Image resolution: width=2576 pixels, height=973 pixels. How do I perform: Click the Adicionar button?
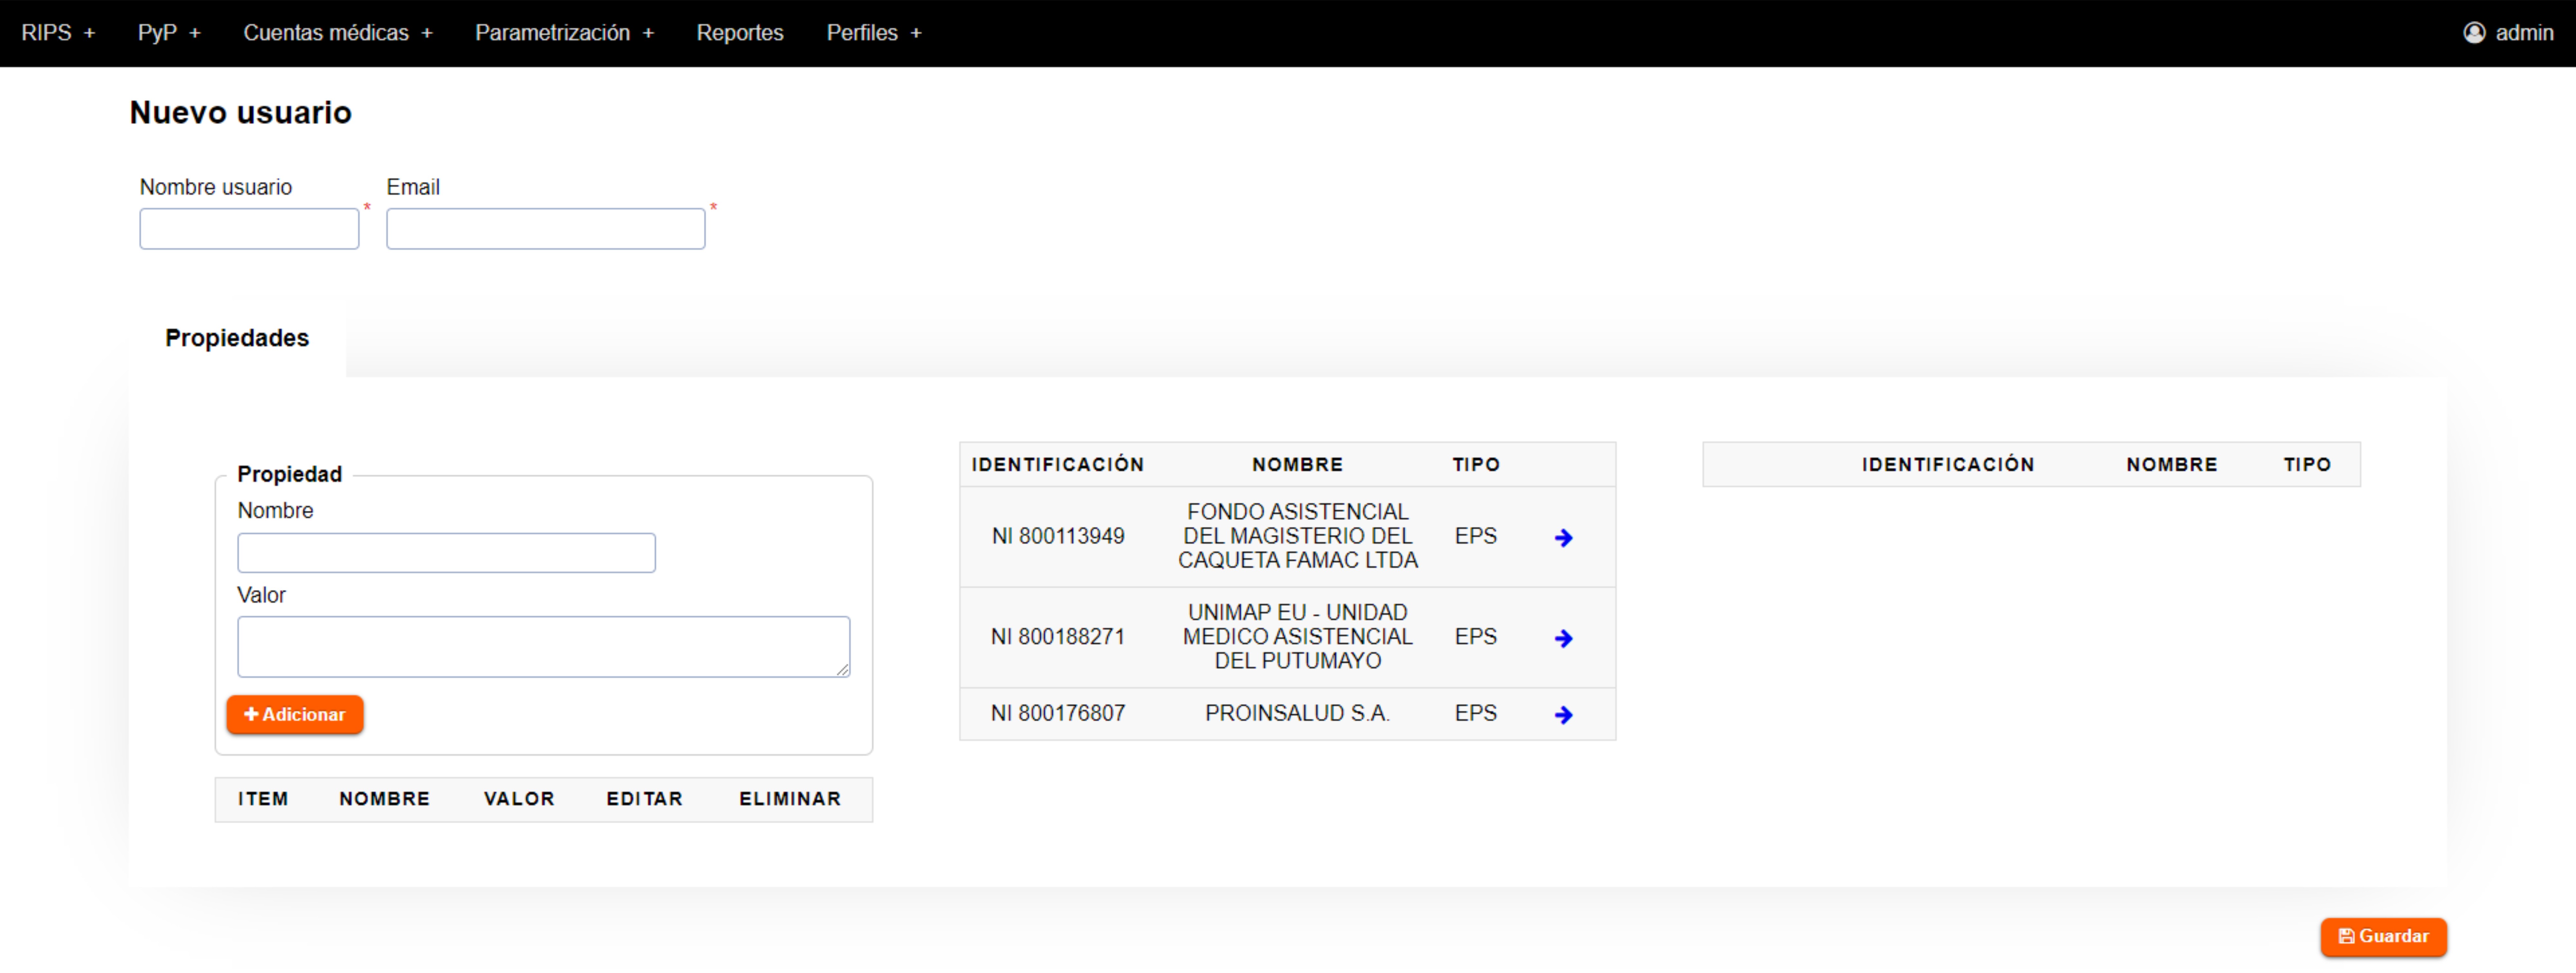295,715
